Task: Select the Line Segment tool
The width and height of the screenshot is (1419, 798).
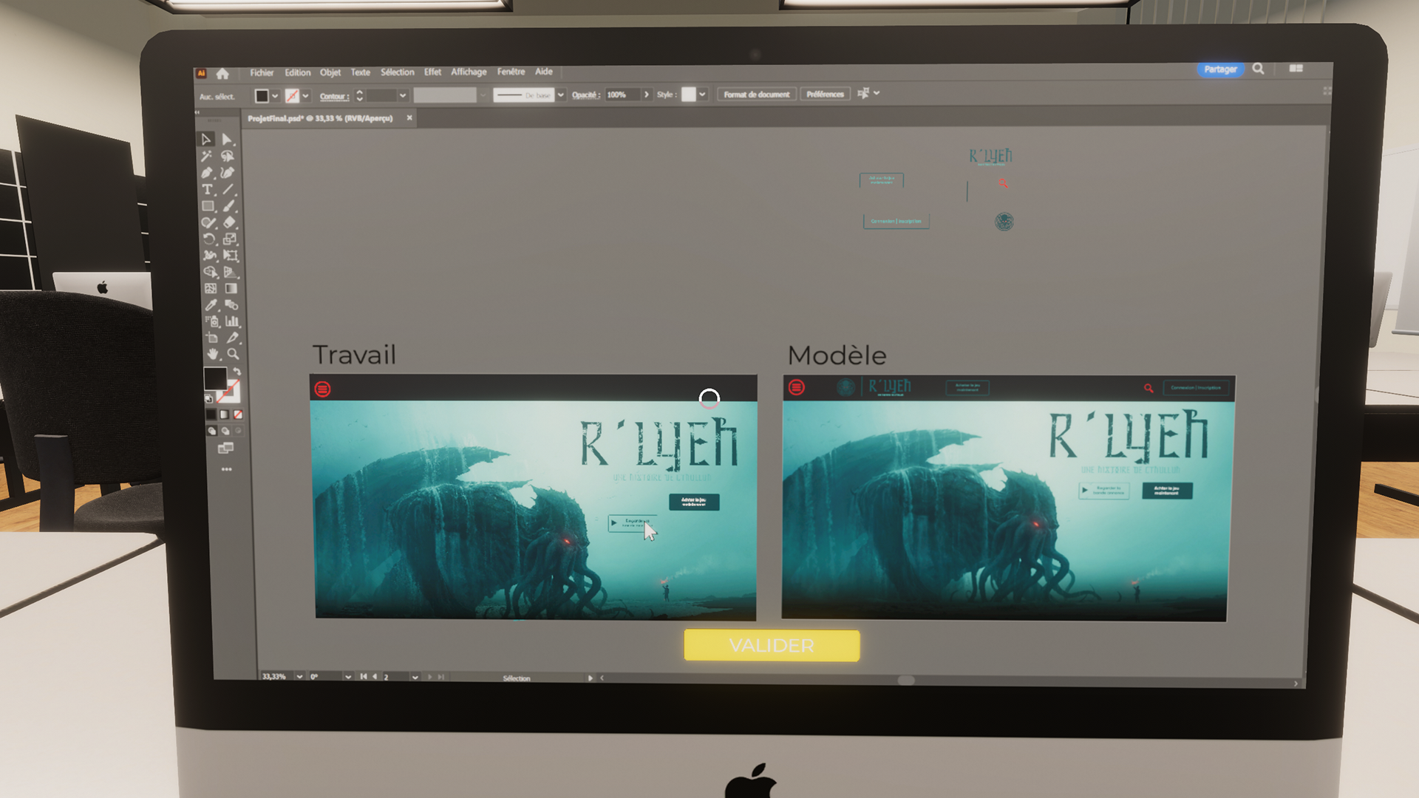Action: coord(228,190)
